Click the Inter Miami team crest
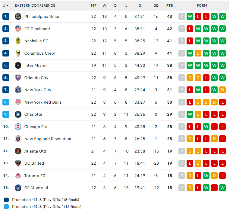Image resolution: width=233 pixels, height=213 pixels. coord(18,65)
